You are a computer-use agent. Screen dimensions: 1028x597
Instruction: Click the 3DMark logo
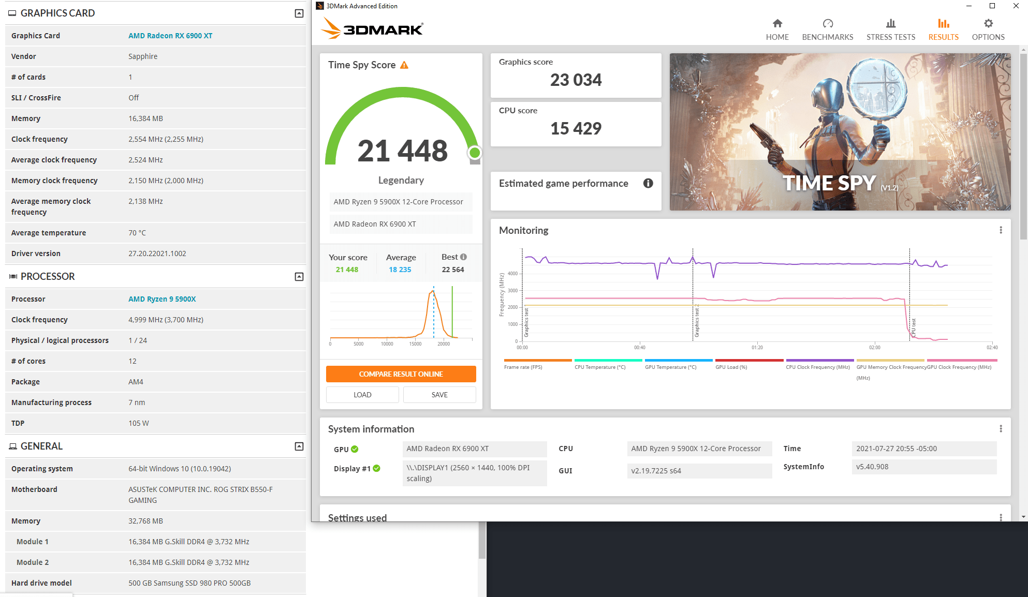pos(371,28)
